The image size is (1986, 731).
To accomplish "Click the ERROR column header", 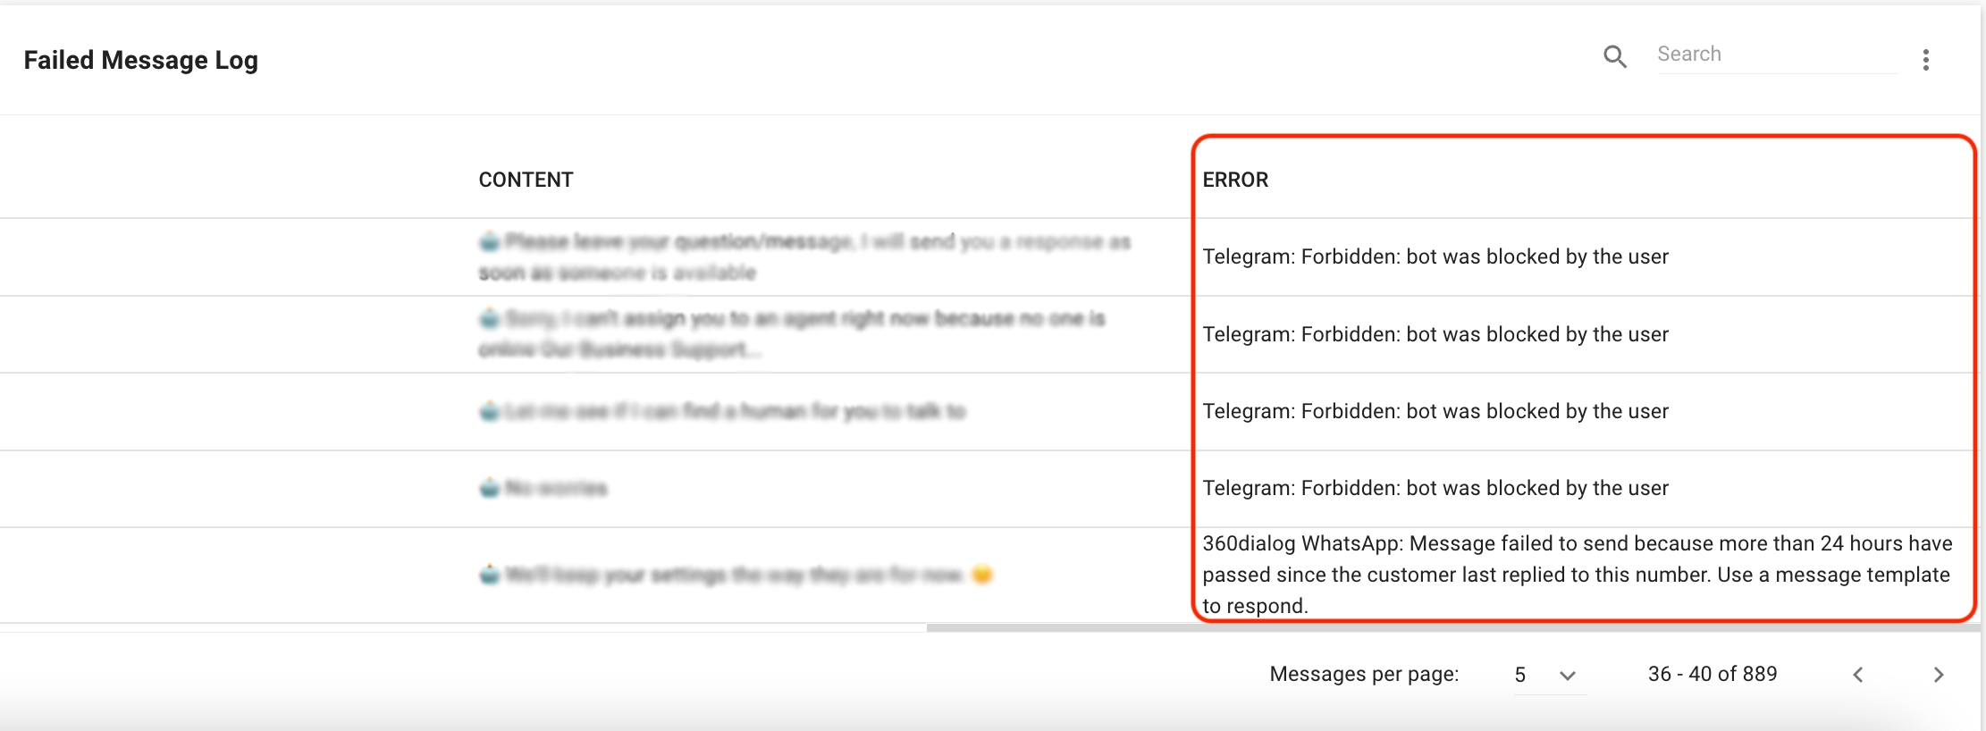I will click(1235, 180).
